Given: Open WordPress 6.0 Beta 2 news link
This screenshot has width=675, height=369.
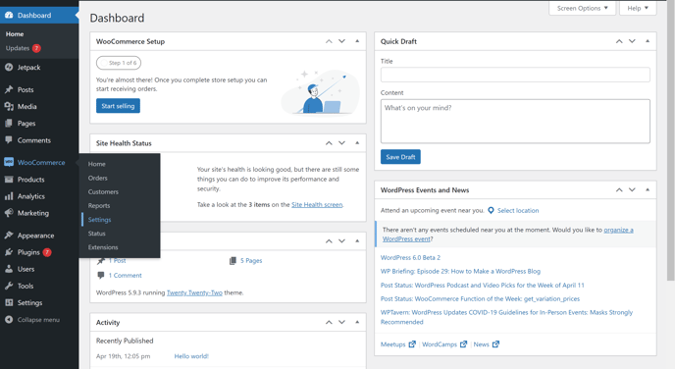Looking at the screenshot, I should [x=410, y=257].
